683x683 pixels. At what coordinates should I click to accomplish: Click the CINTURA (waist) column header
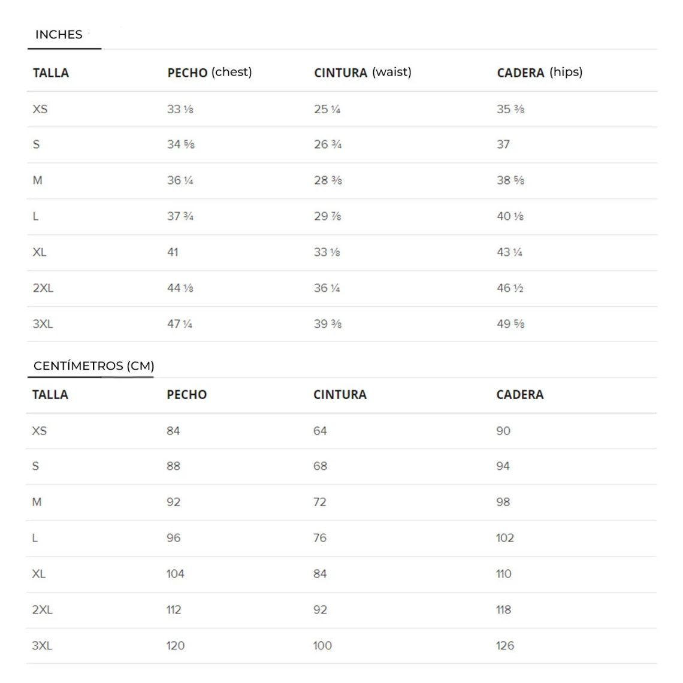[362, 72]
